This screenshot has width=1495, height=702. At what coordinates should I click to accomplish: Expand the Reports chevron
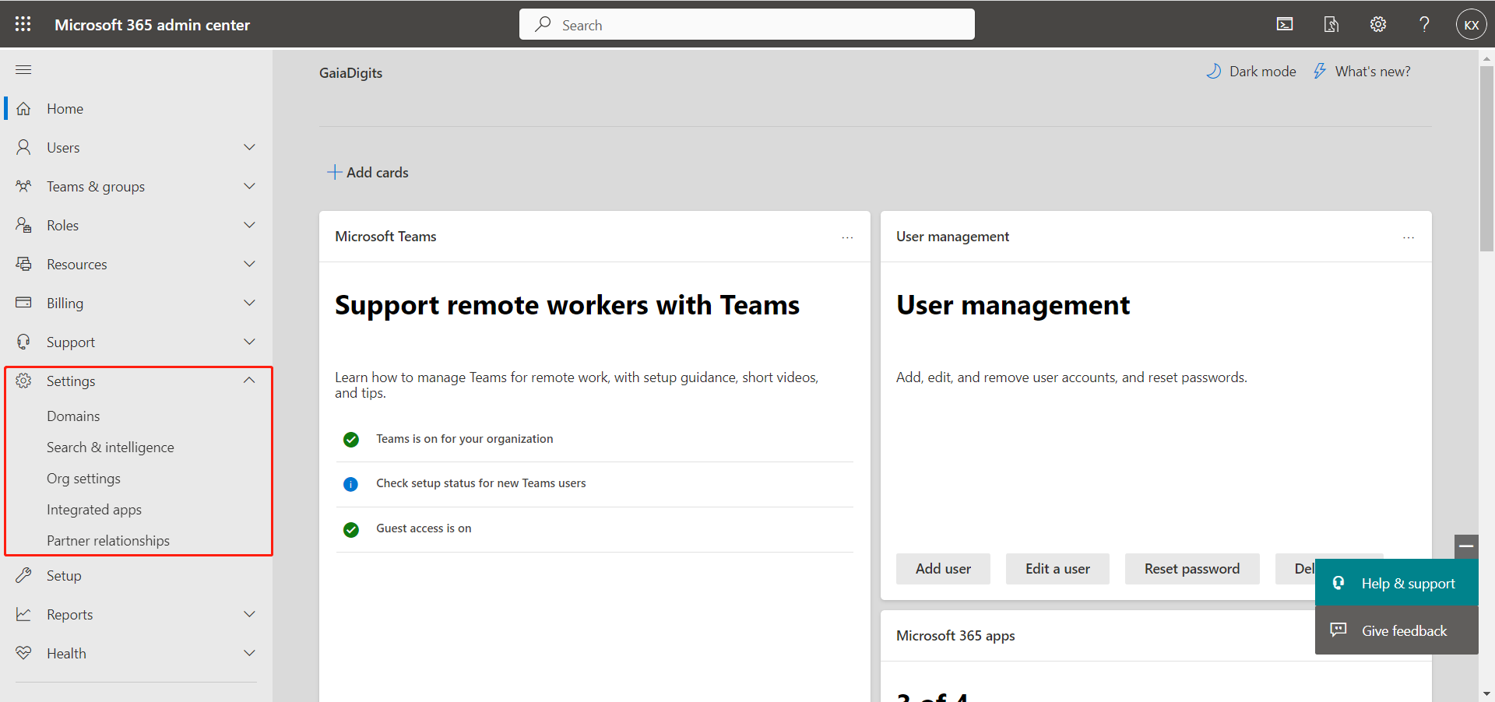point(249,614)
